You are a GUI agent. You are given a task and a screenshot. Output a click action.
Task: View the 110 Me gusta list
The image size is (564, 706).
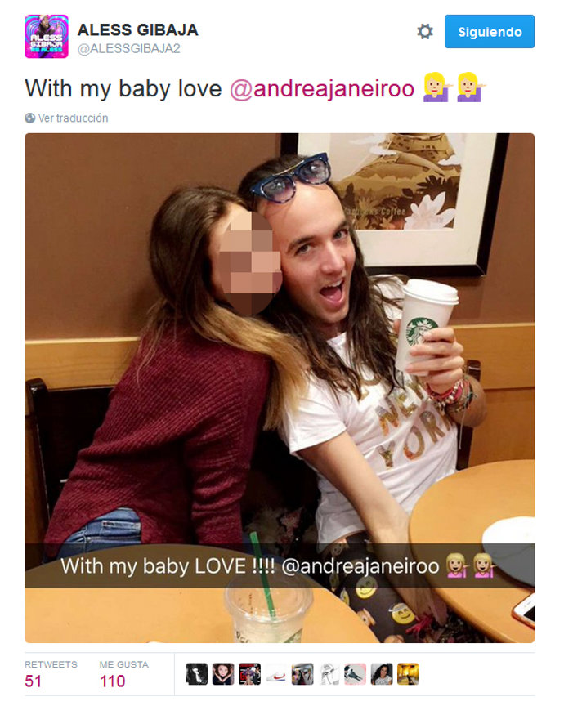pyautogui.click(x=124, y=674)
